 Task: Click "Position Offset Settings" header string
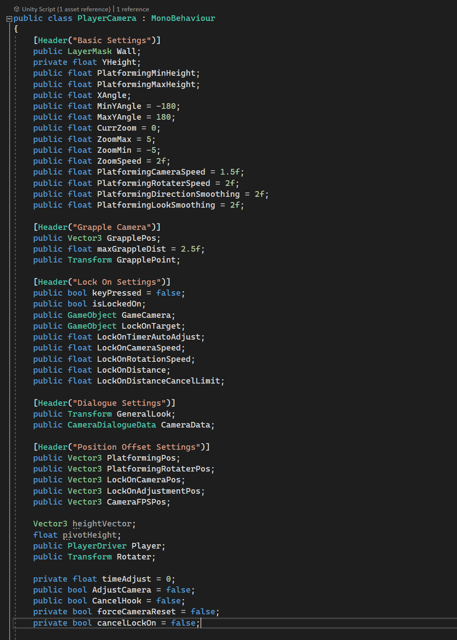[x=136, y=447]
